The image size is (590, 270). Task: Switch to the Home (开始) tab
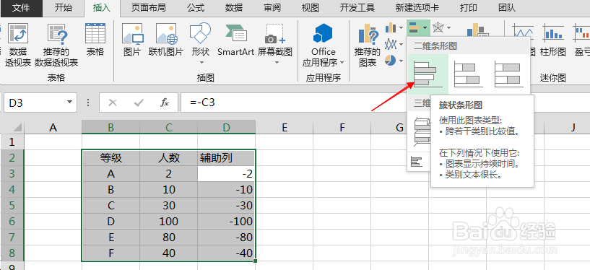coord(63,7)
